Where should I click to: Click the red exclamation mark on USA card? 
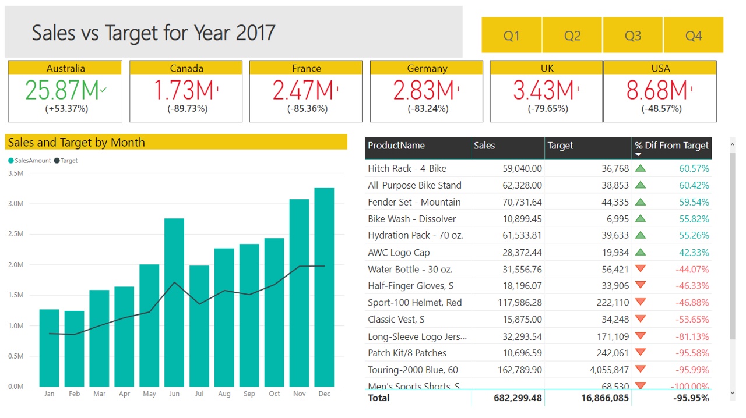(691, 90)
